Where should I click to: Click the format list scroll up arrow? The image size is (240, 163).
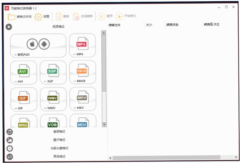(104, 33)
